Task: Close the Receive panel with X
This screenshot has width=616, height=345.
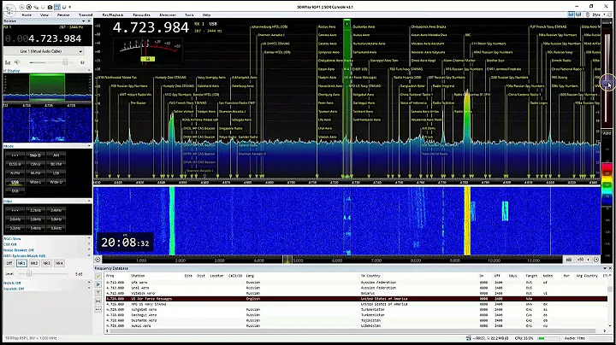Action: [89, 20]
